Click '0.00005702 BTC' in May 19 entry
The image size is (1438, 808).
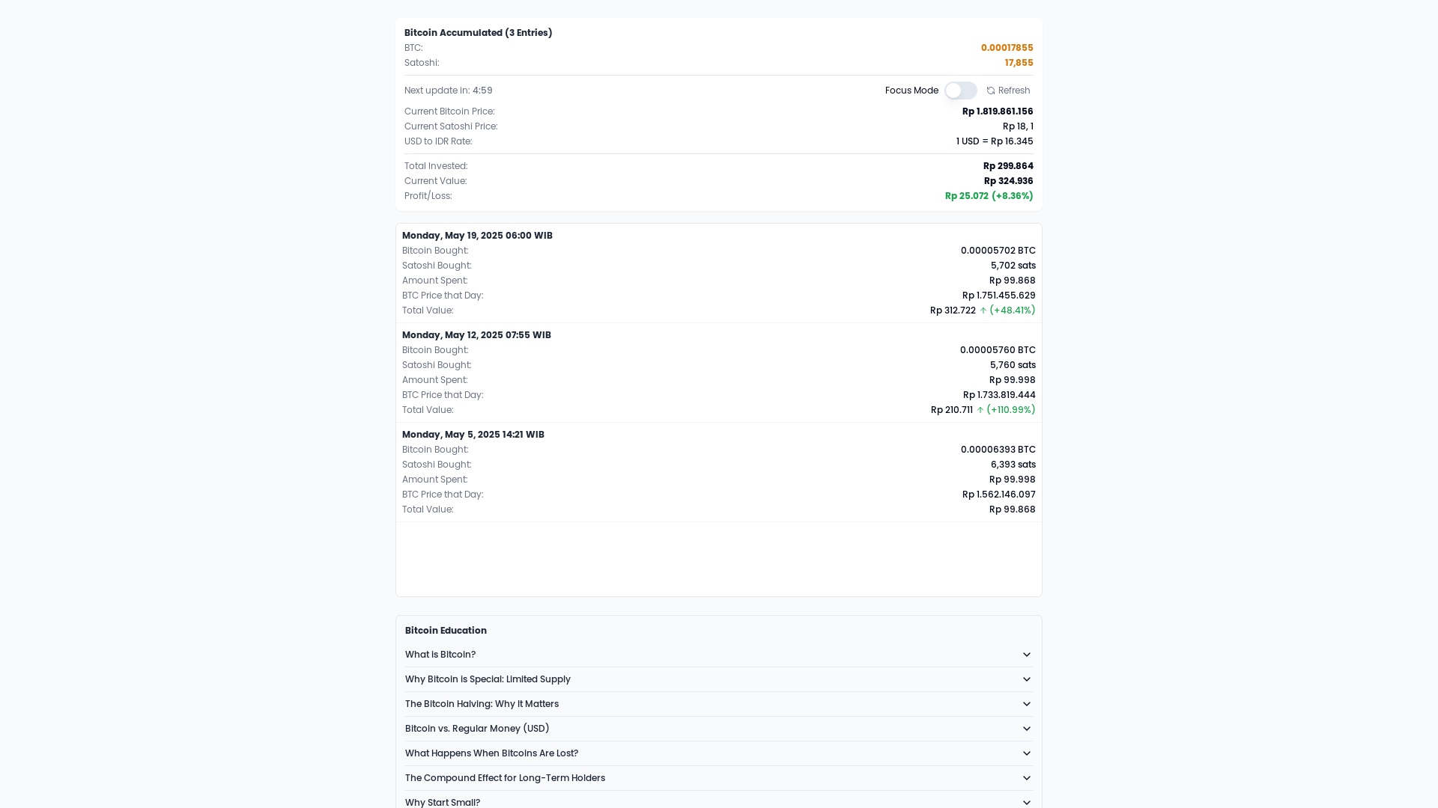pyautogui.click(x=998, y=251)
